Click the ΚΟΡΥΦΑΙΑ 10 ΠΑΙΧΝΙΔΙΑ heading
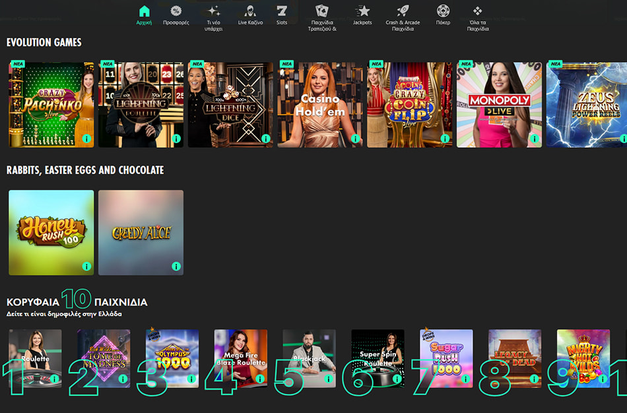 coord(77,299)
